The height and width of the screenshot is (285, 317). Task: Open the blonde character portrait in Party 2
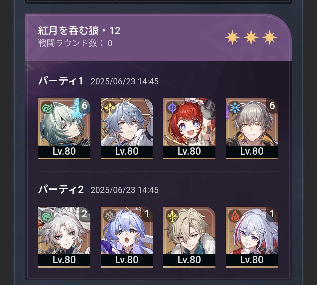coord(189,237)
